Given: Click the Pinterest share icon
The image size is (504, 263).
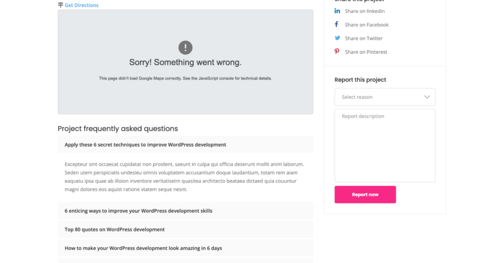Looking at the screenshot, I should (x=337, y=51).
